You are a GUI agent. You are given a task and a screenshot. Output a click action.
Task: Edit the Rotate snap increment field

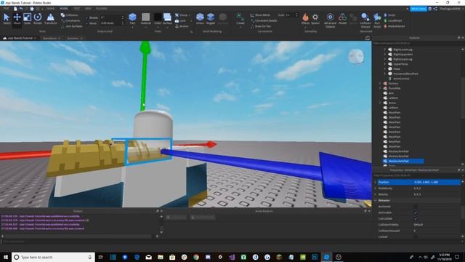110,17
